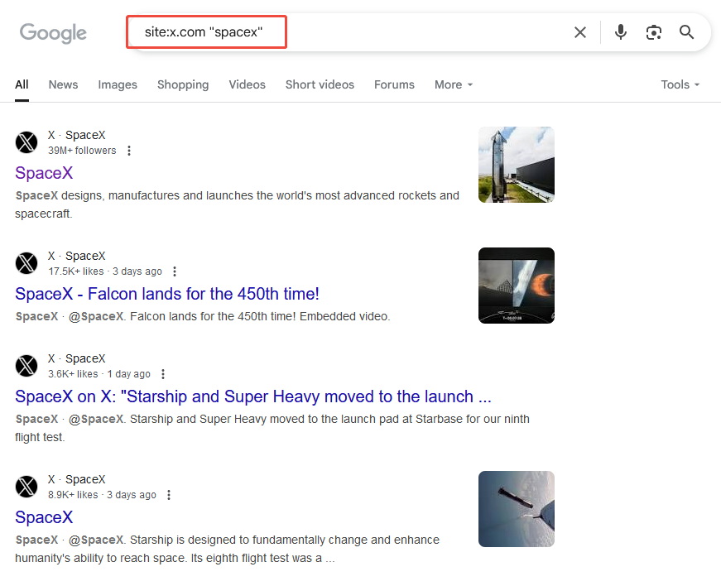Open the Starship and Super Heavy result link

(253, 396)
